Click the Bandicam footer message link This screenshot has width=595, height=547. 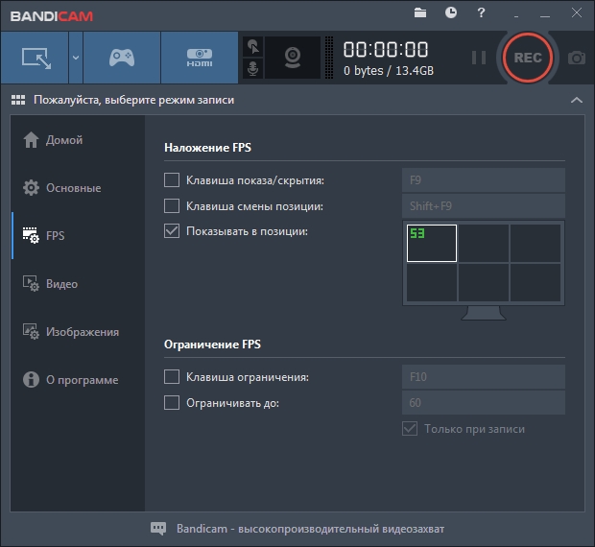(x=310, y=529)
